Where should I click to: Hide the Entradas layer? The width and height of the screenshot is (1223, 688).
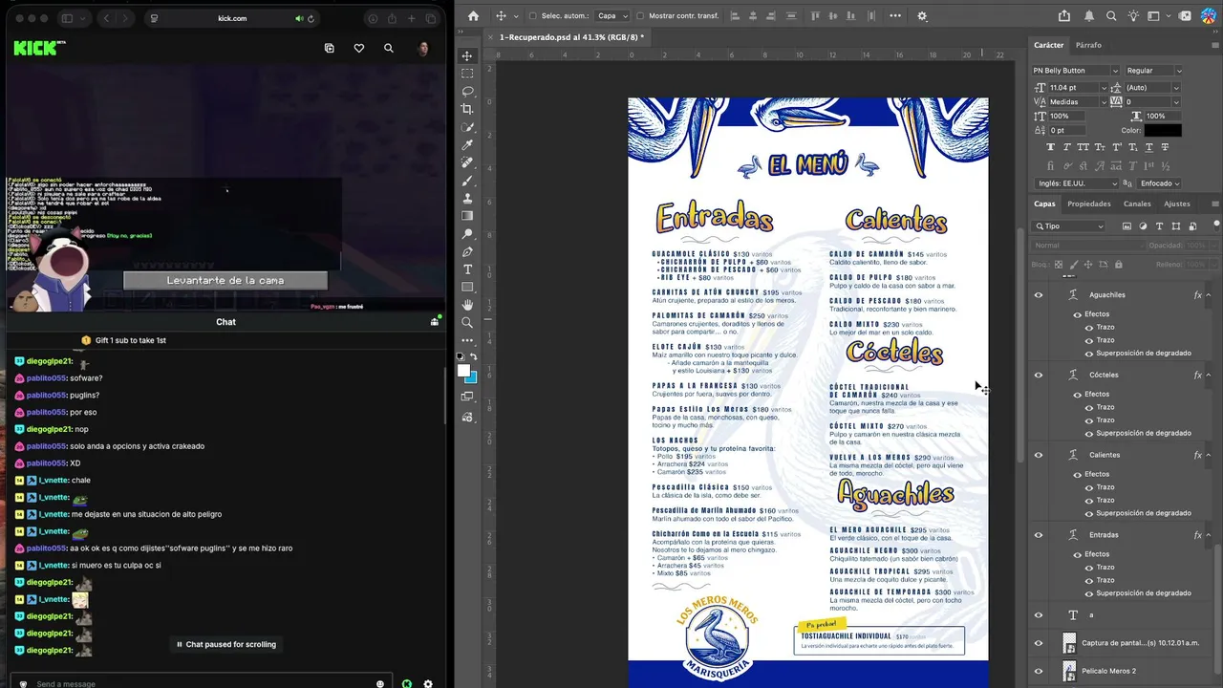pyautogui.click(x=1039, y=534)
